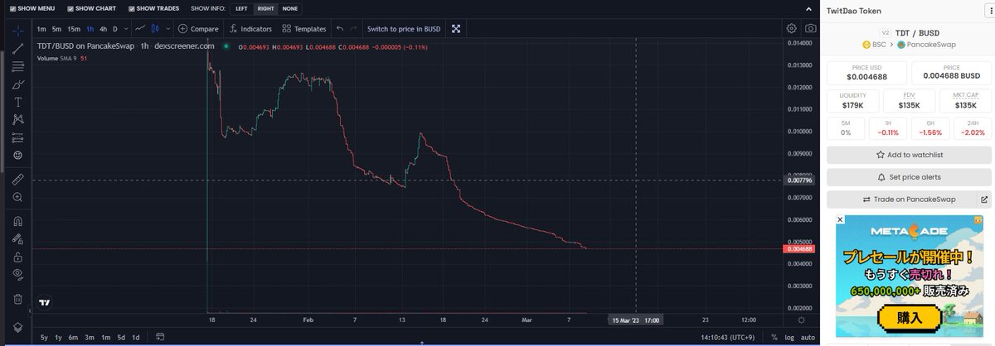
Task: Switch to 1m timeframe in top toolbar
Action: (41, 29)
